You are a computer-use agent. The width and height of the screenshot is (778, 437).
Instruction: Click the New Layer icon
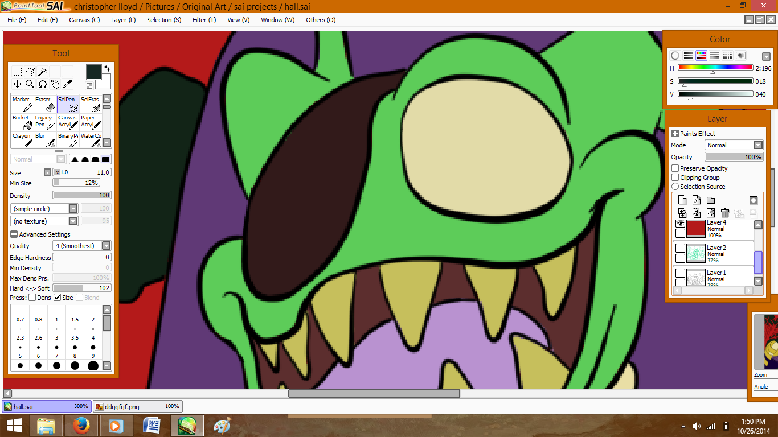pyautogui.click(x=682, y=200)
